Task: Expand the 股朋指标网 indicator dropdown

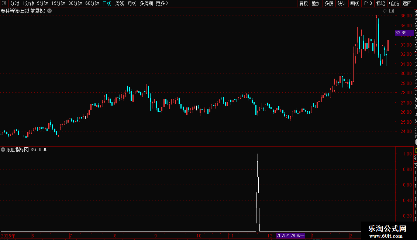Action: (3, 150)
